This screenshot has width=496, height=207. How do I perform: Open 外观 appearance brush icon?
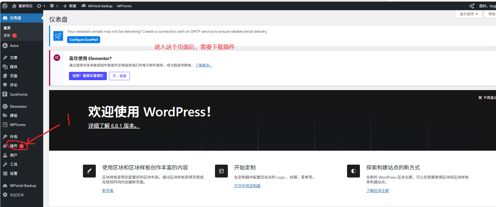[5, 136]
